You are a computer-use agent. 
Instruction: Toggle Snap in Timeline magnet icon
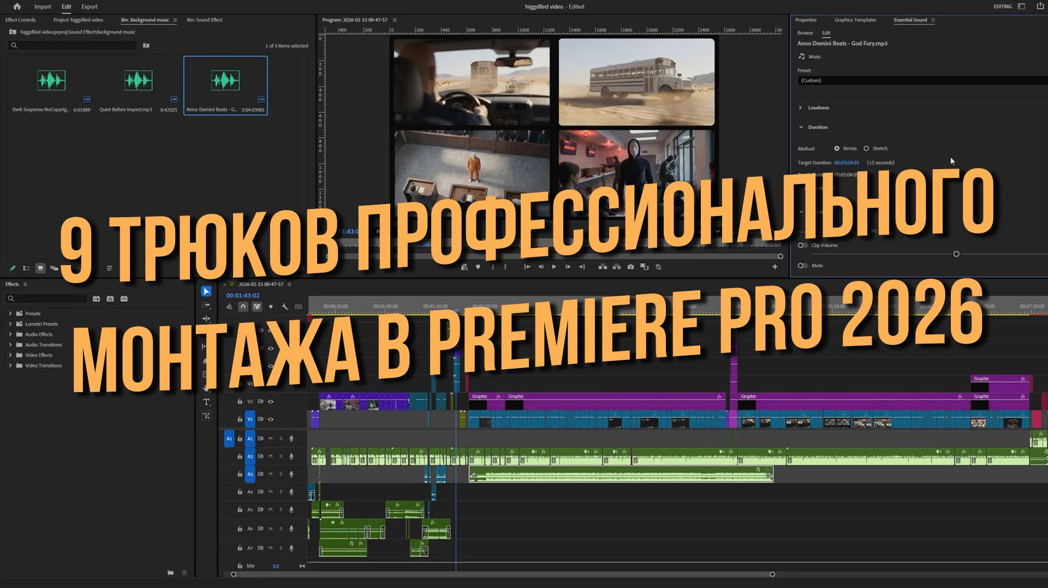(243, 307)
